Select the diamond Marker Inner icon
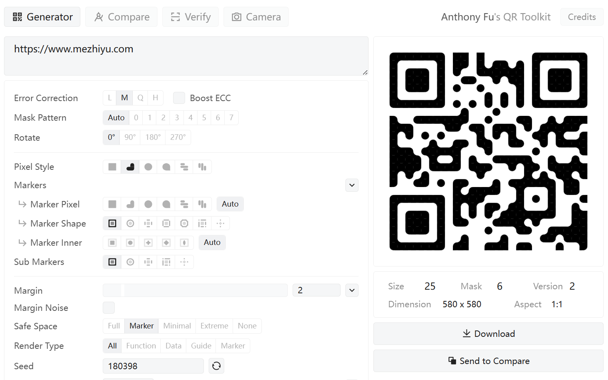 coord(166,243)
